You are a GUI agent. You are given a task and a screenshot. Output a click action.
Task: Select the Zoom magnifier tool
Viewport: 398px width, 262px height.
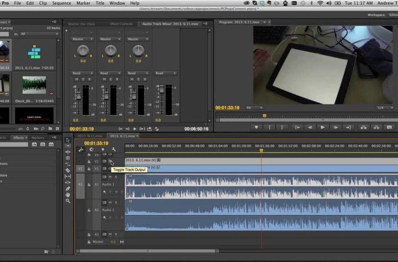click(x=68, y=201)
